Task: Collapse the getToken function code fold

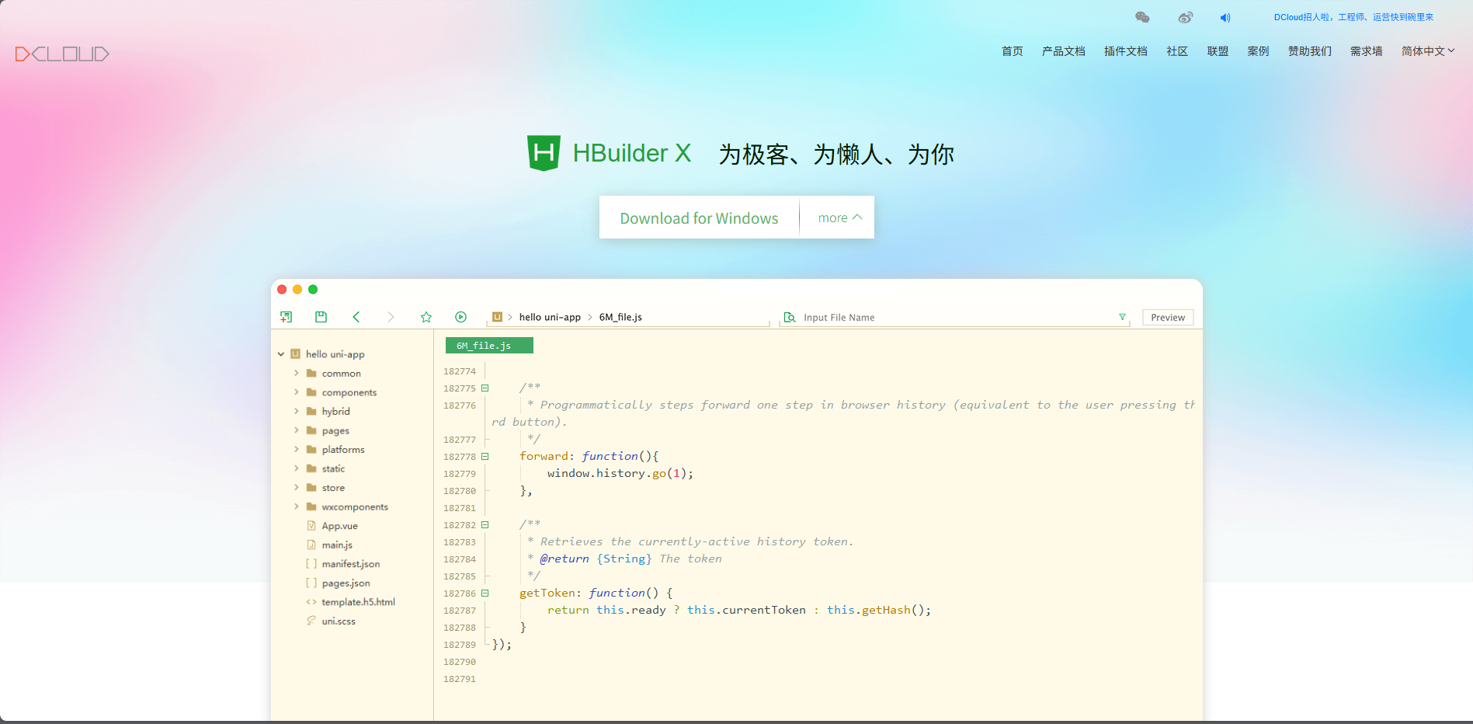Action: (485, 593)
